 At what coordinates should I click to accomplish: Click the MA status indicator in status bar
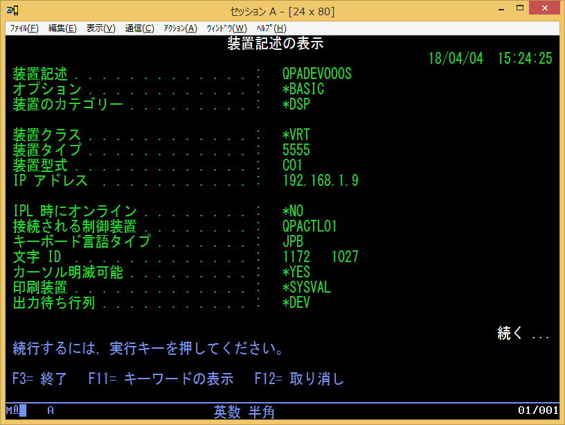click(x=15, y=410)
